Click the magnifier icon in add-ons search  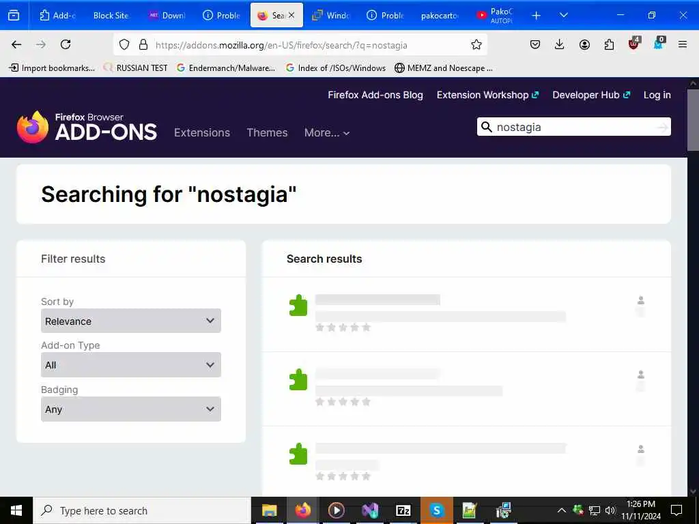pyautogui.click(x=487, y=127)
